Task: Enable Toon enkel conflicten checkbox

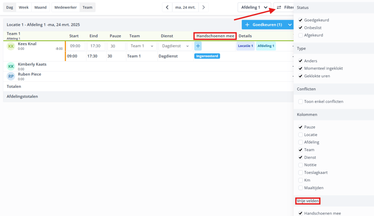Action: coord(300,102)
